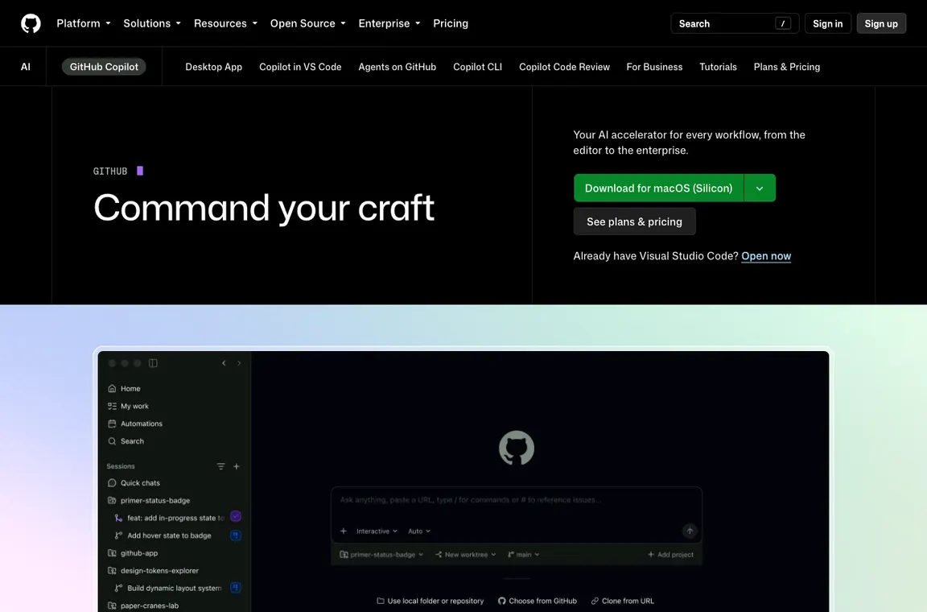
Task: Click Add project in prompt footer
Action: click(670, 555)
